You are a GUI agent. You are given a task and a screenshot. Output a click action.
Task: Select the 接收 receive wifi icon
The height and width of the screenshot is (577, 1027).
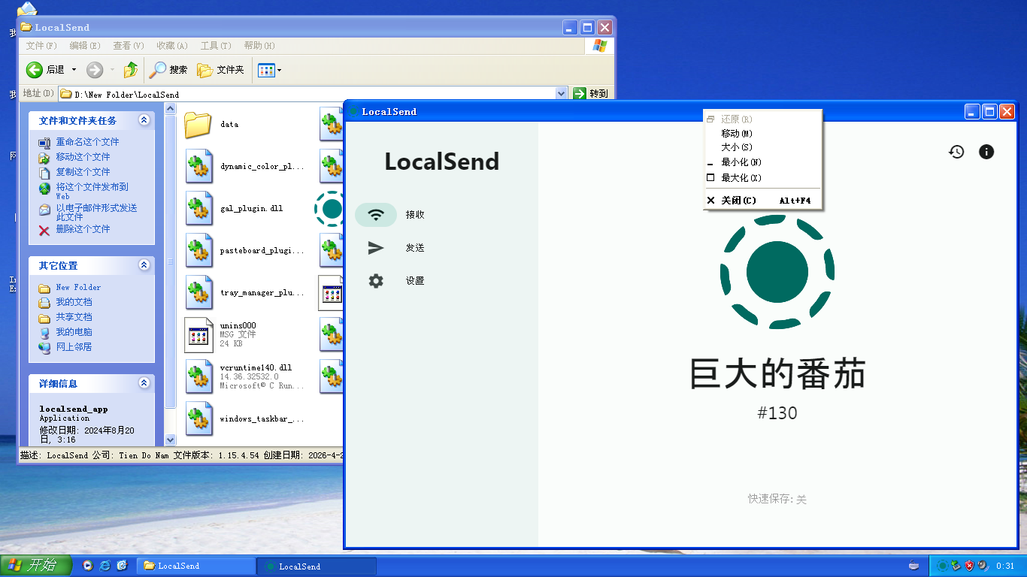coord(376,215)
